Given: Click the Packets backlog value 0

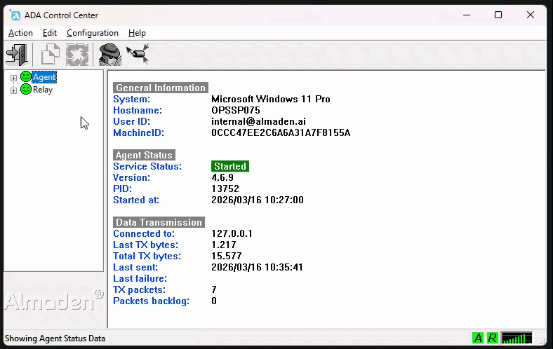Looking at the screenshot, I should (214, 301).
